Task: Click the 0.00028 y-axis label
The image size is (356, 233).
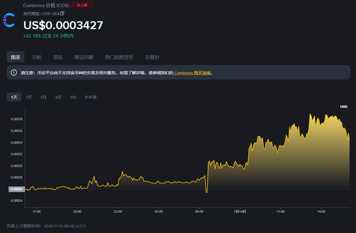Action: point(16,177)
